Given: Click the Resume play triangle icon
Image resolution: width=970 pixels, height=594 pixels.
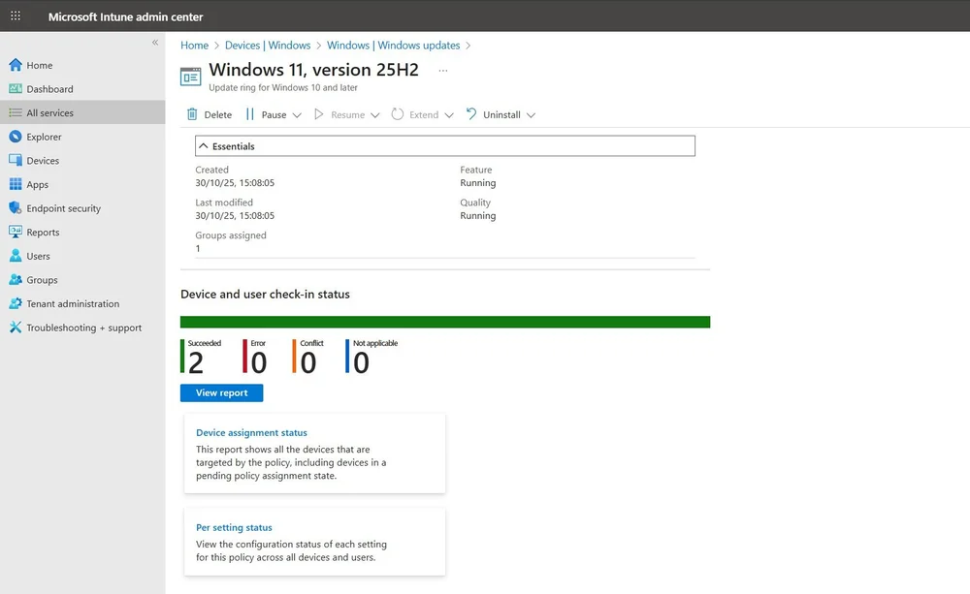Looking at the screenshot, I should click(x=318, y=114).
